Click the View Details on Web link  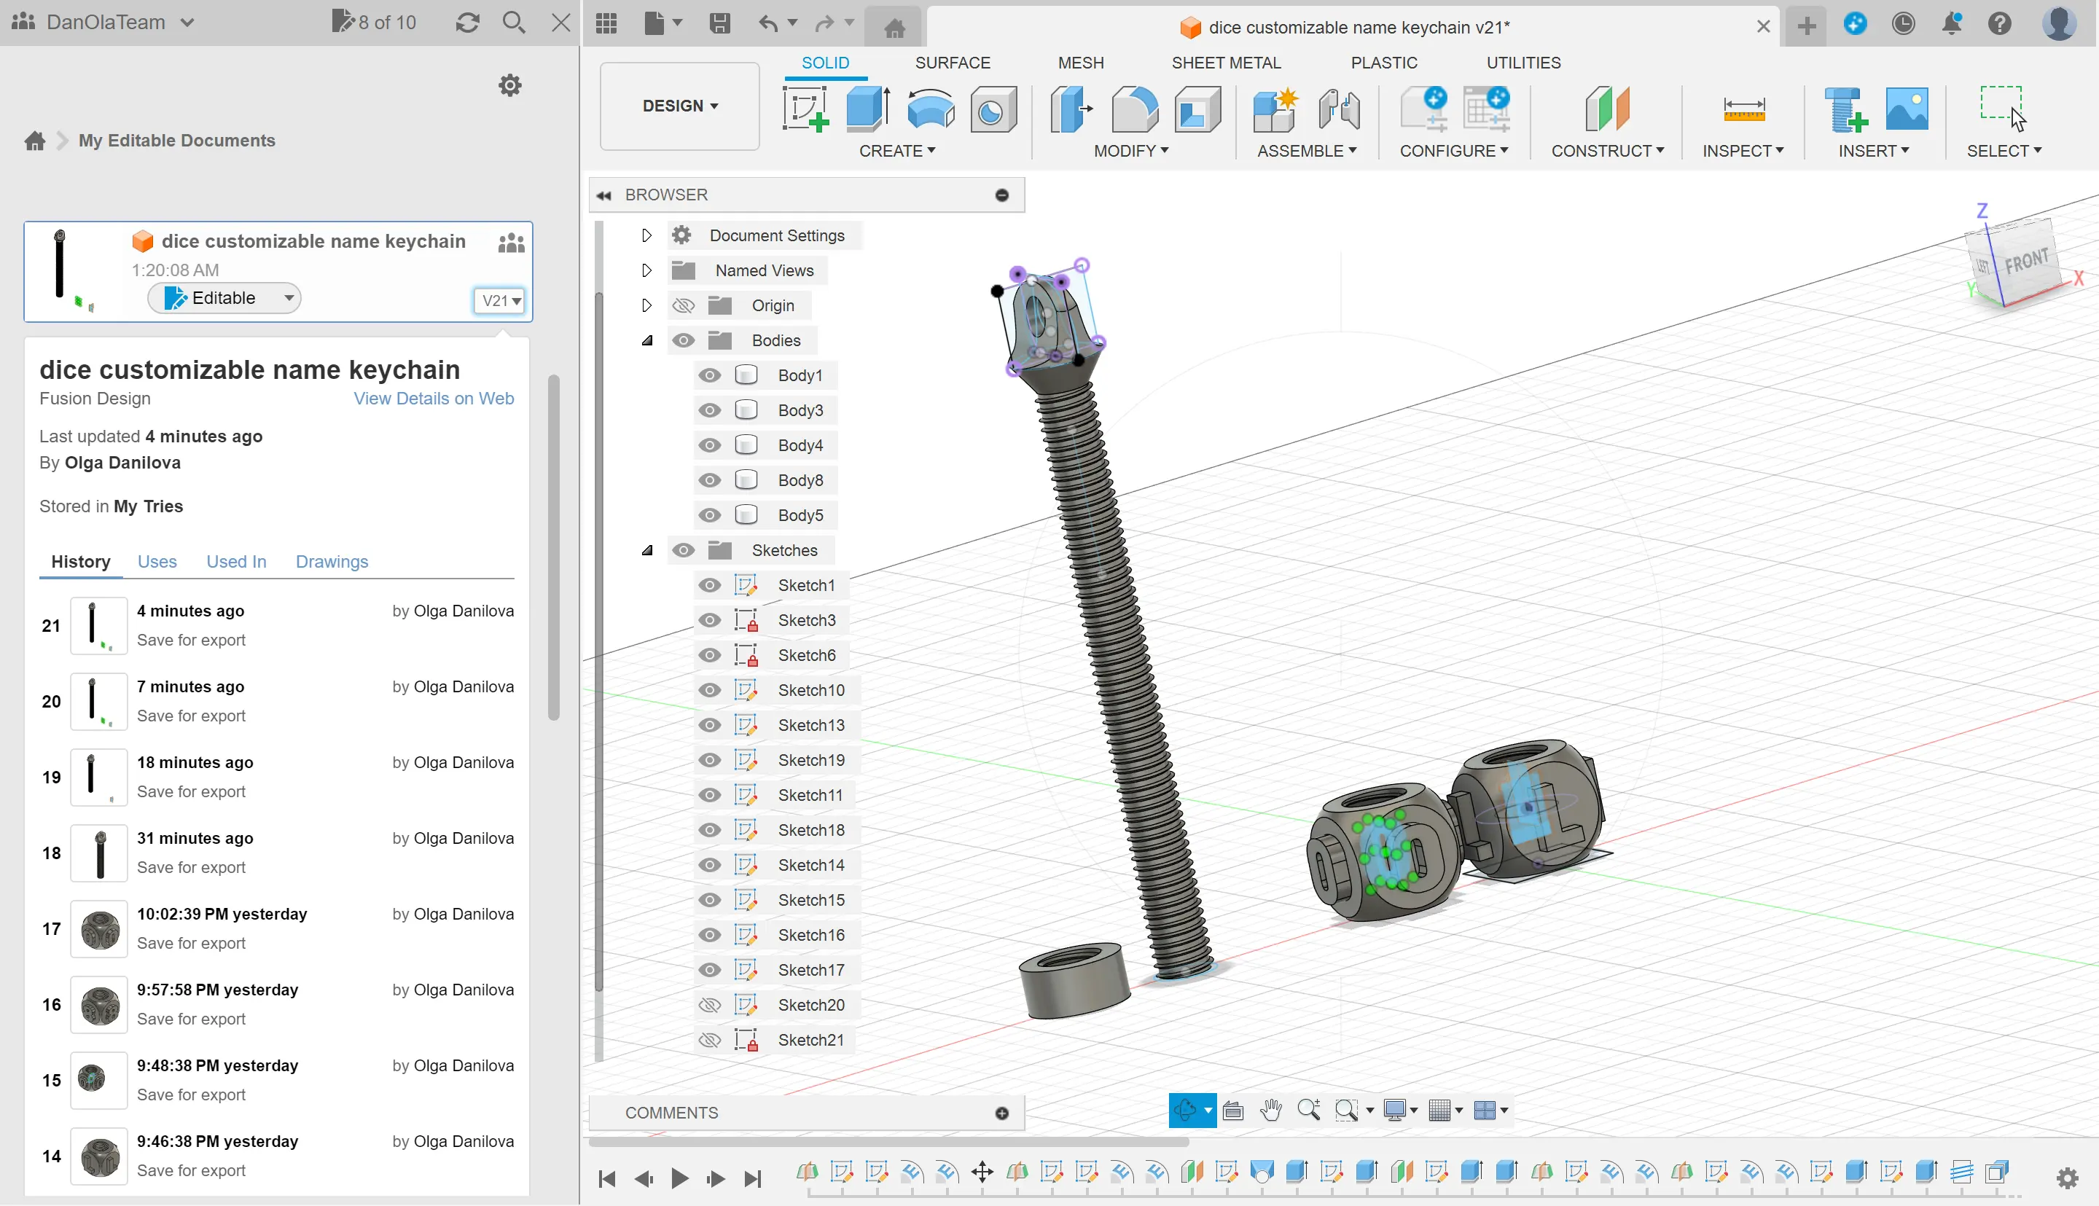[433, 399]
